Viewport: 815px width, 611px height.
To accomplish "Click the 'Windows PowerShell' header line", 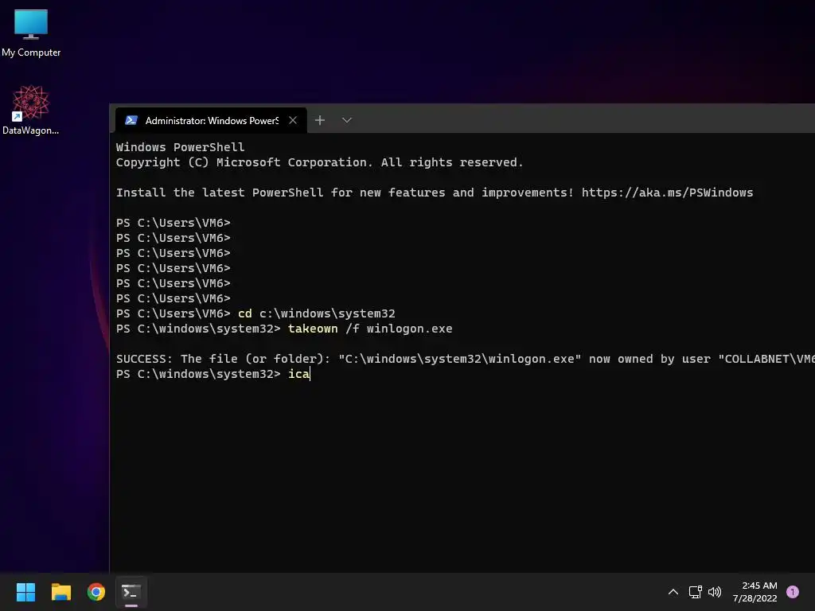I will pos(181,147).
